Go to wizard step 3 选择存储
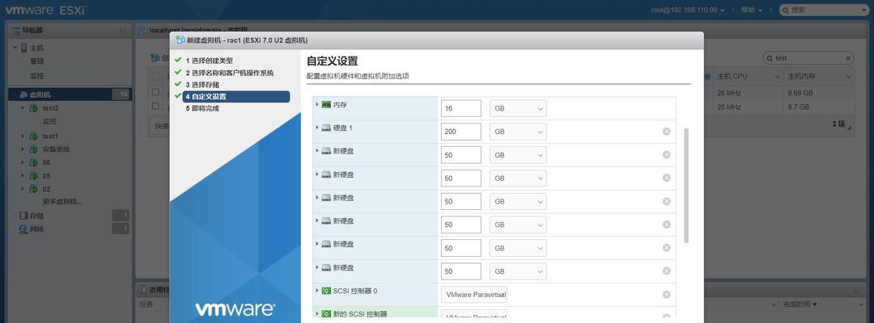Viewport: 874px width, 323px height. coord(202,85)
